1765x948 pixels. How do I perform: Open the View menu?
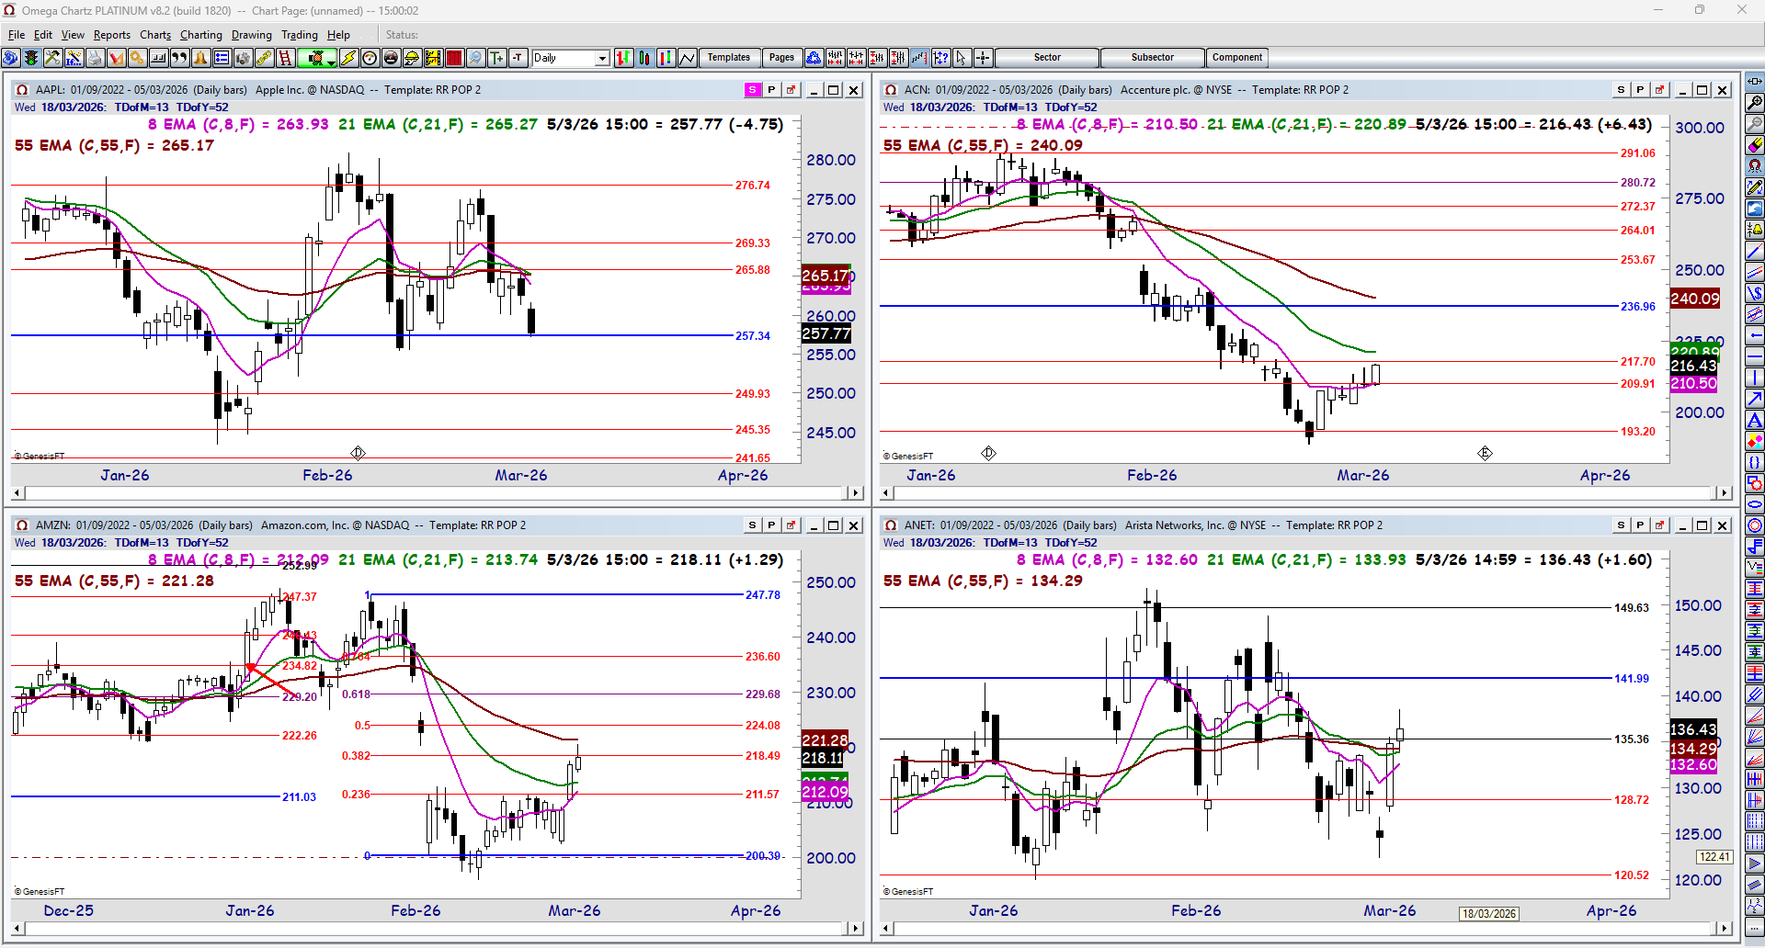(73, 35)
